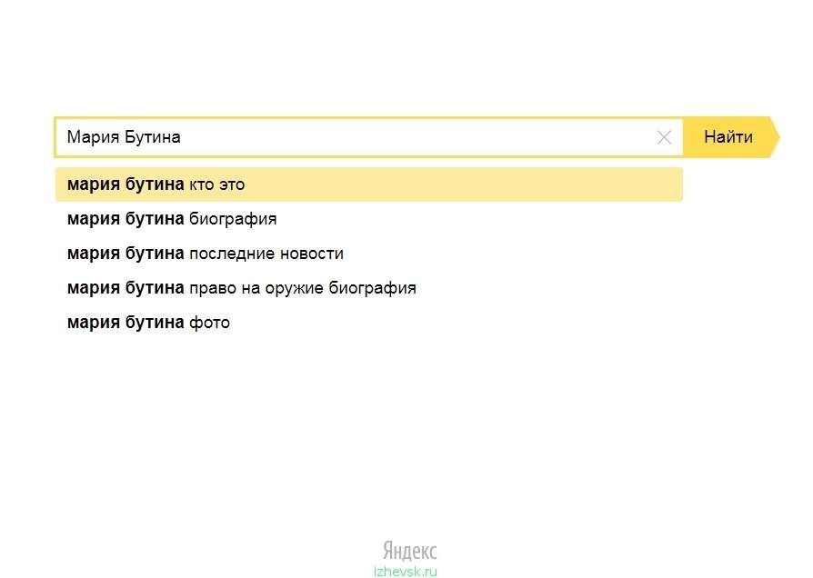The width and height of the screenshot is (813, 578).
Task: Select suggestion мария бутина биография
Action: pos(368,219)
